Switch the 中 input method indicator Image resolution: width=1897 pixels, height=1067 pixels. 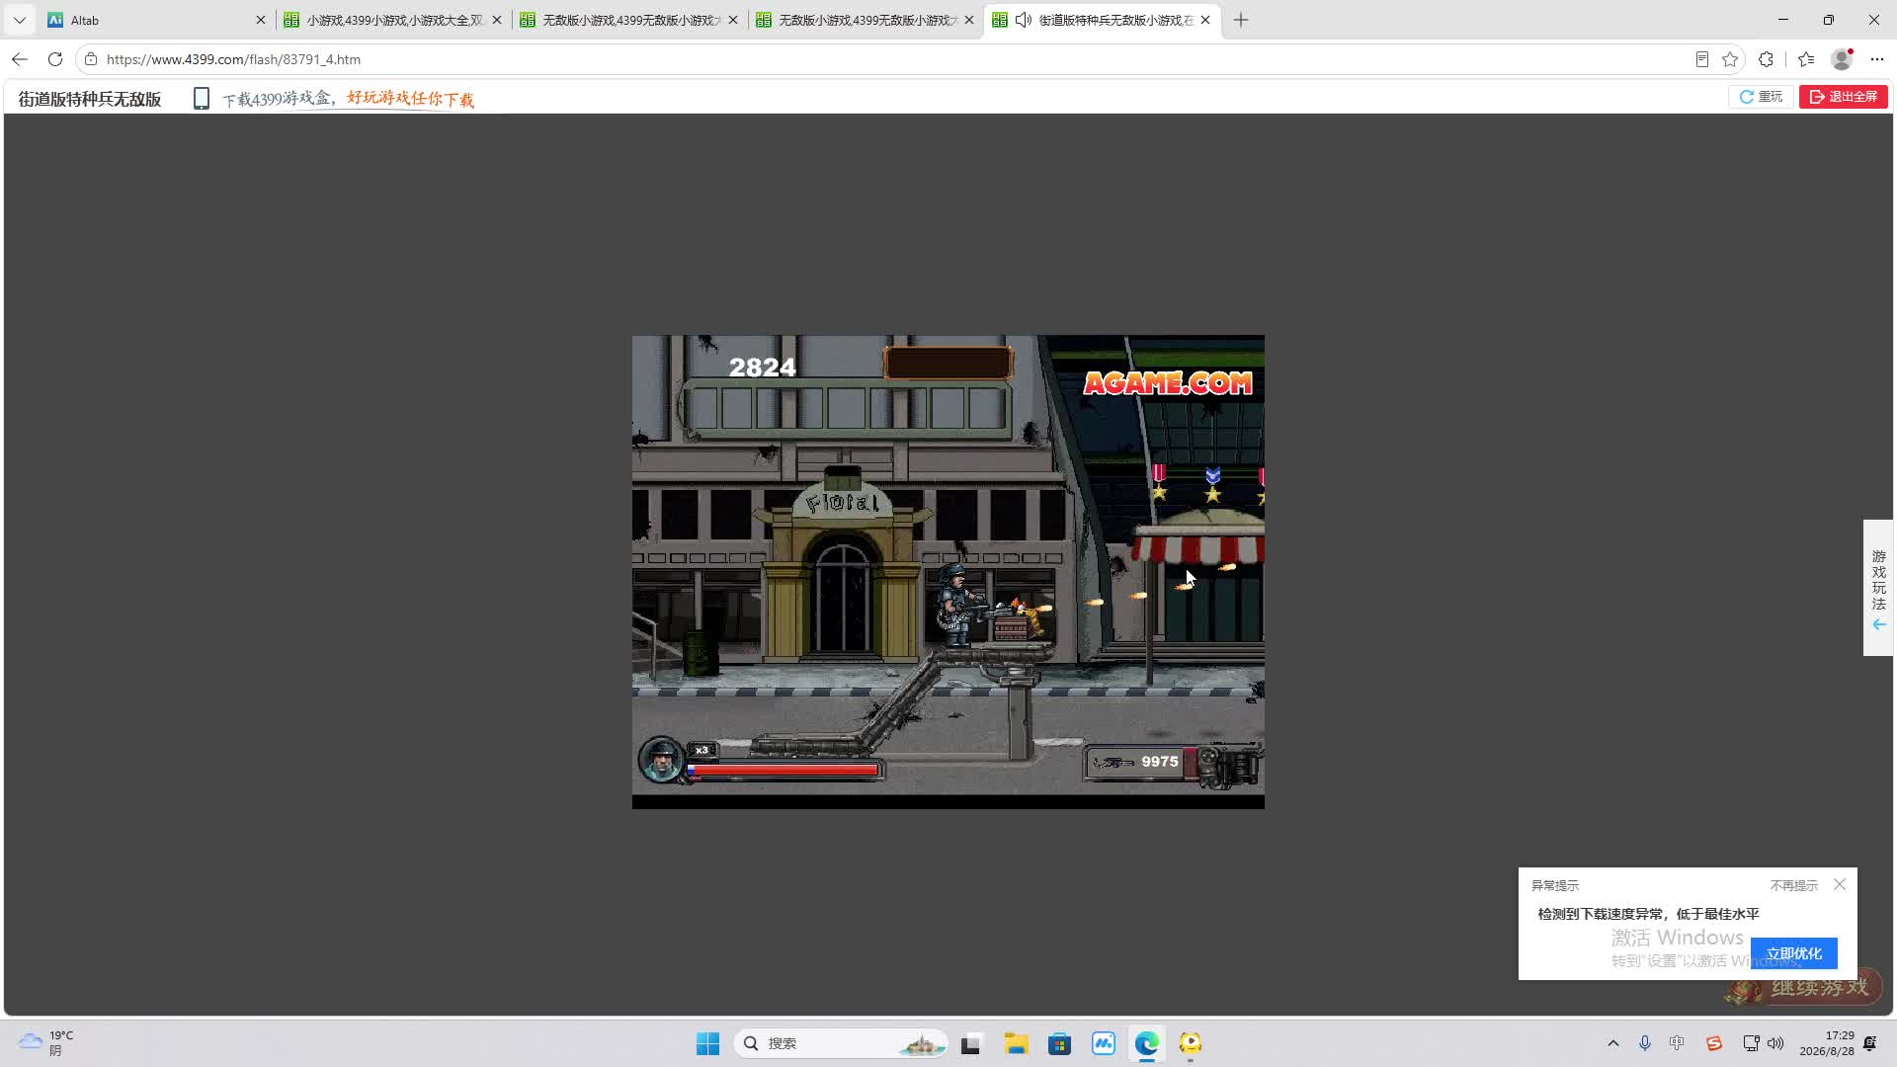(x=1677, y=1043)
